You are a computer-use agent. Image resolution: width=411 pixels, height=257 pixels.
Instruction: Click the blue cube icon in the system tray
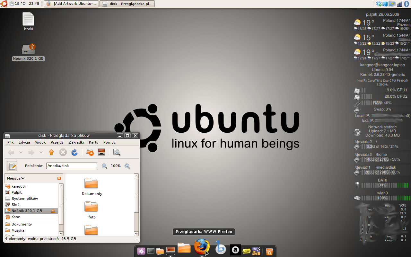pos(385,4)
